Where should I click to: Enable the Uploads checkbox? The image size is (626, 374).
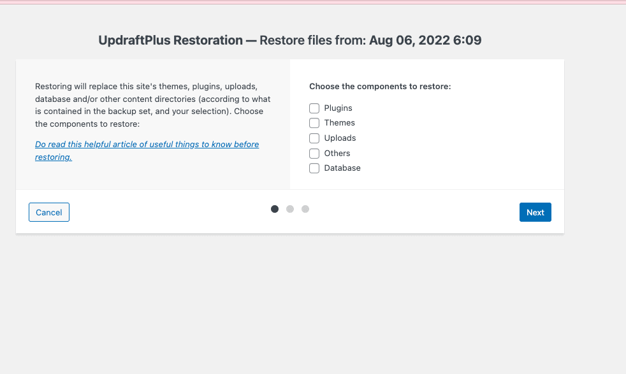click(314, 138)
